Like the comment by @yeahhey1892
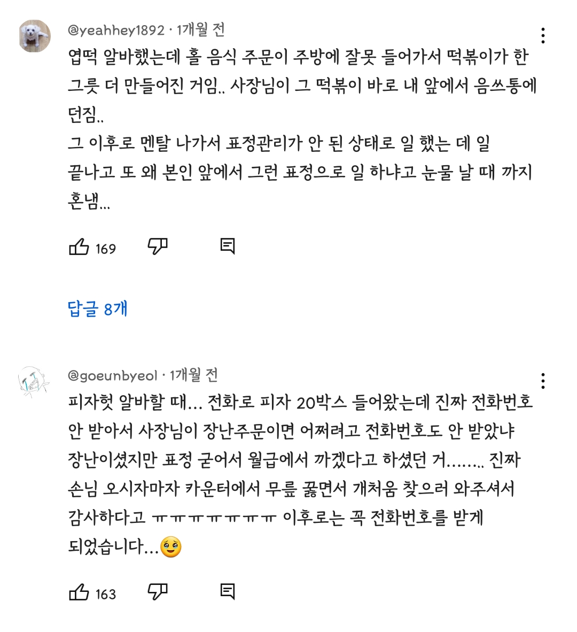 pos(79,247)
